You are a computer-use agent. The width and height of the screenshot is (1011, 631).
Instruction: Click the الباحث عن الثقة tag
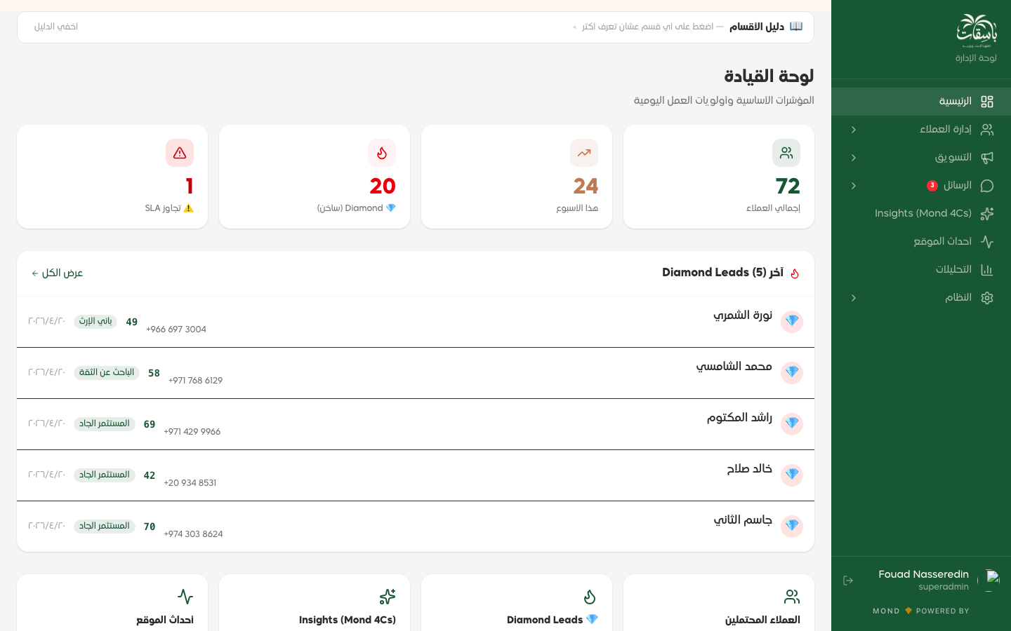(107, 372)
